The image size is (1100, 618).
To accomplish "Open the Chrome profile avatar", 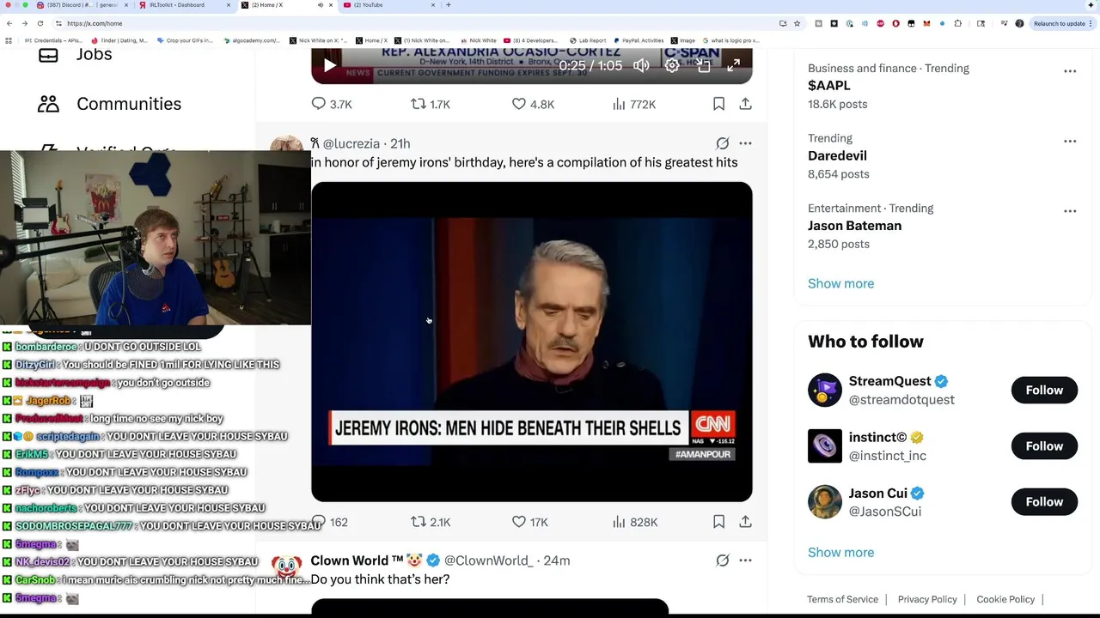I will [1019, 23].
